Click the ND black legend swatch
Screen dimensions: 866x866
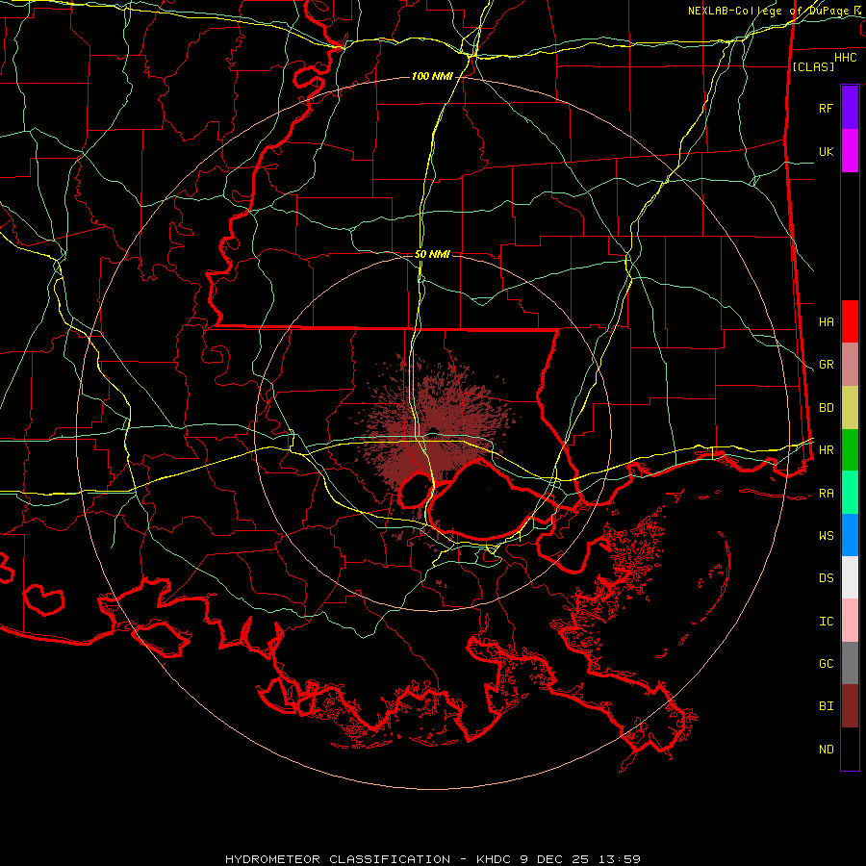click(x=850, y=749)
